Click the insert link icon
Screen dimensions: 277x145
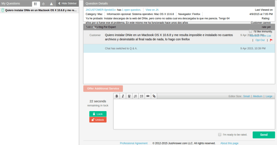(x=148, y=96)
